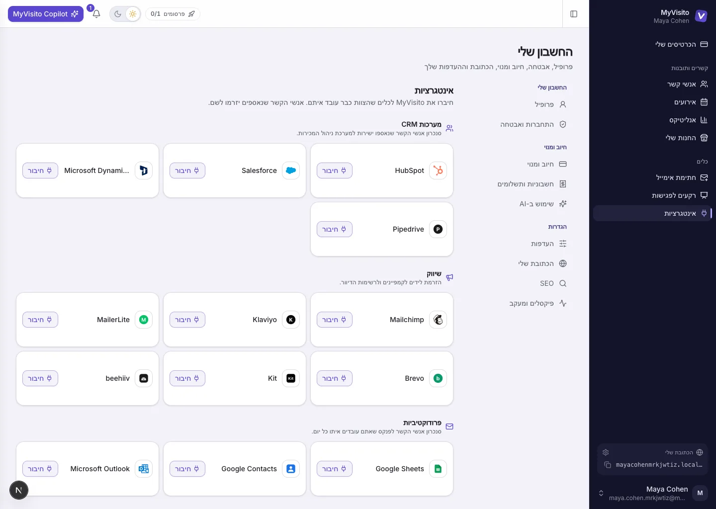Connect Pipedrive with the חיבור button

pyautogui.click(x=335, y=229)
